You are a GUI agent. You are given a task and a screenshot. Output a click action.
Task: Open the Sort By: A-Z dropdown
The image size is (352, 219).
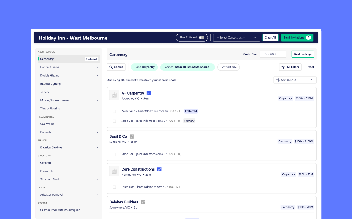295,80
